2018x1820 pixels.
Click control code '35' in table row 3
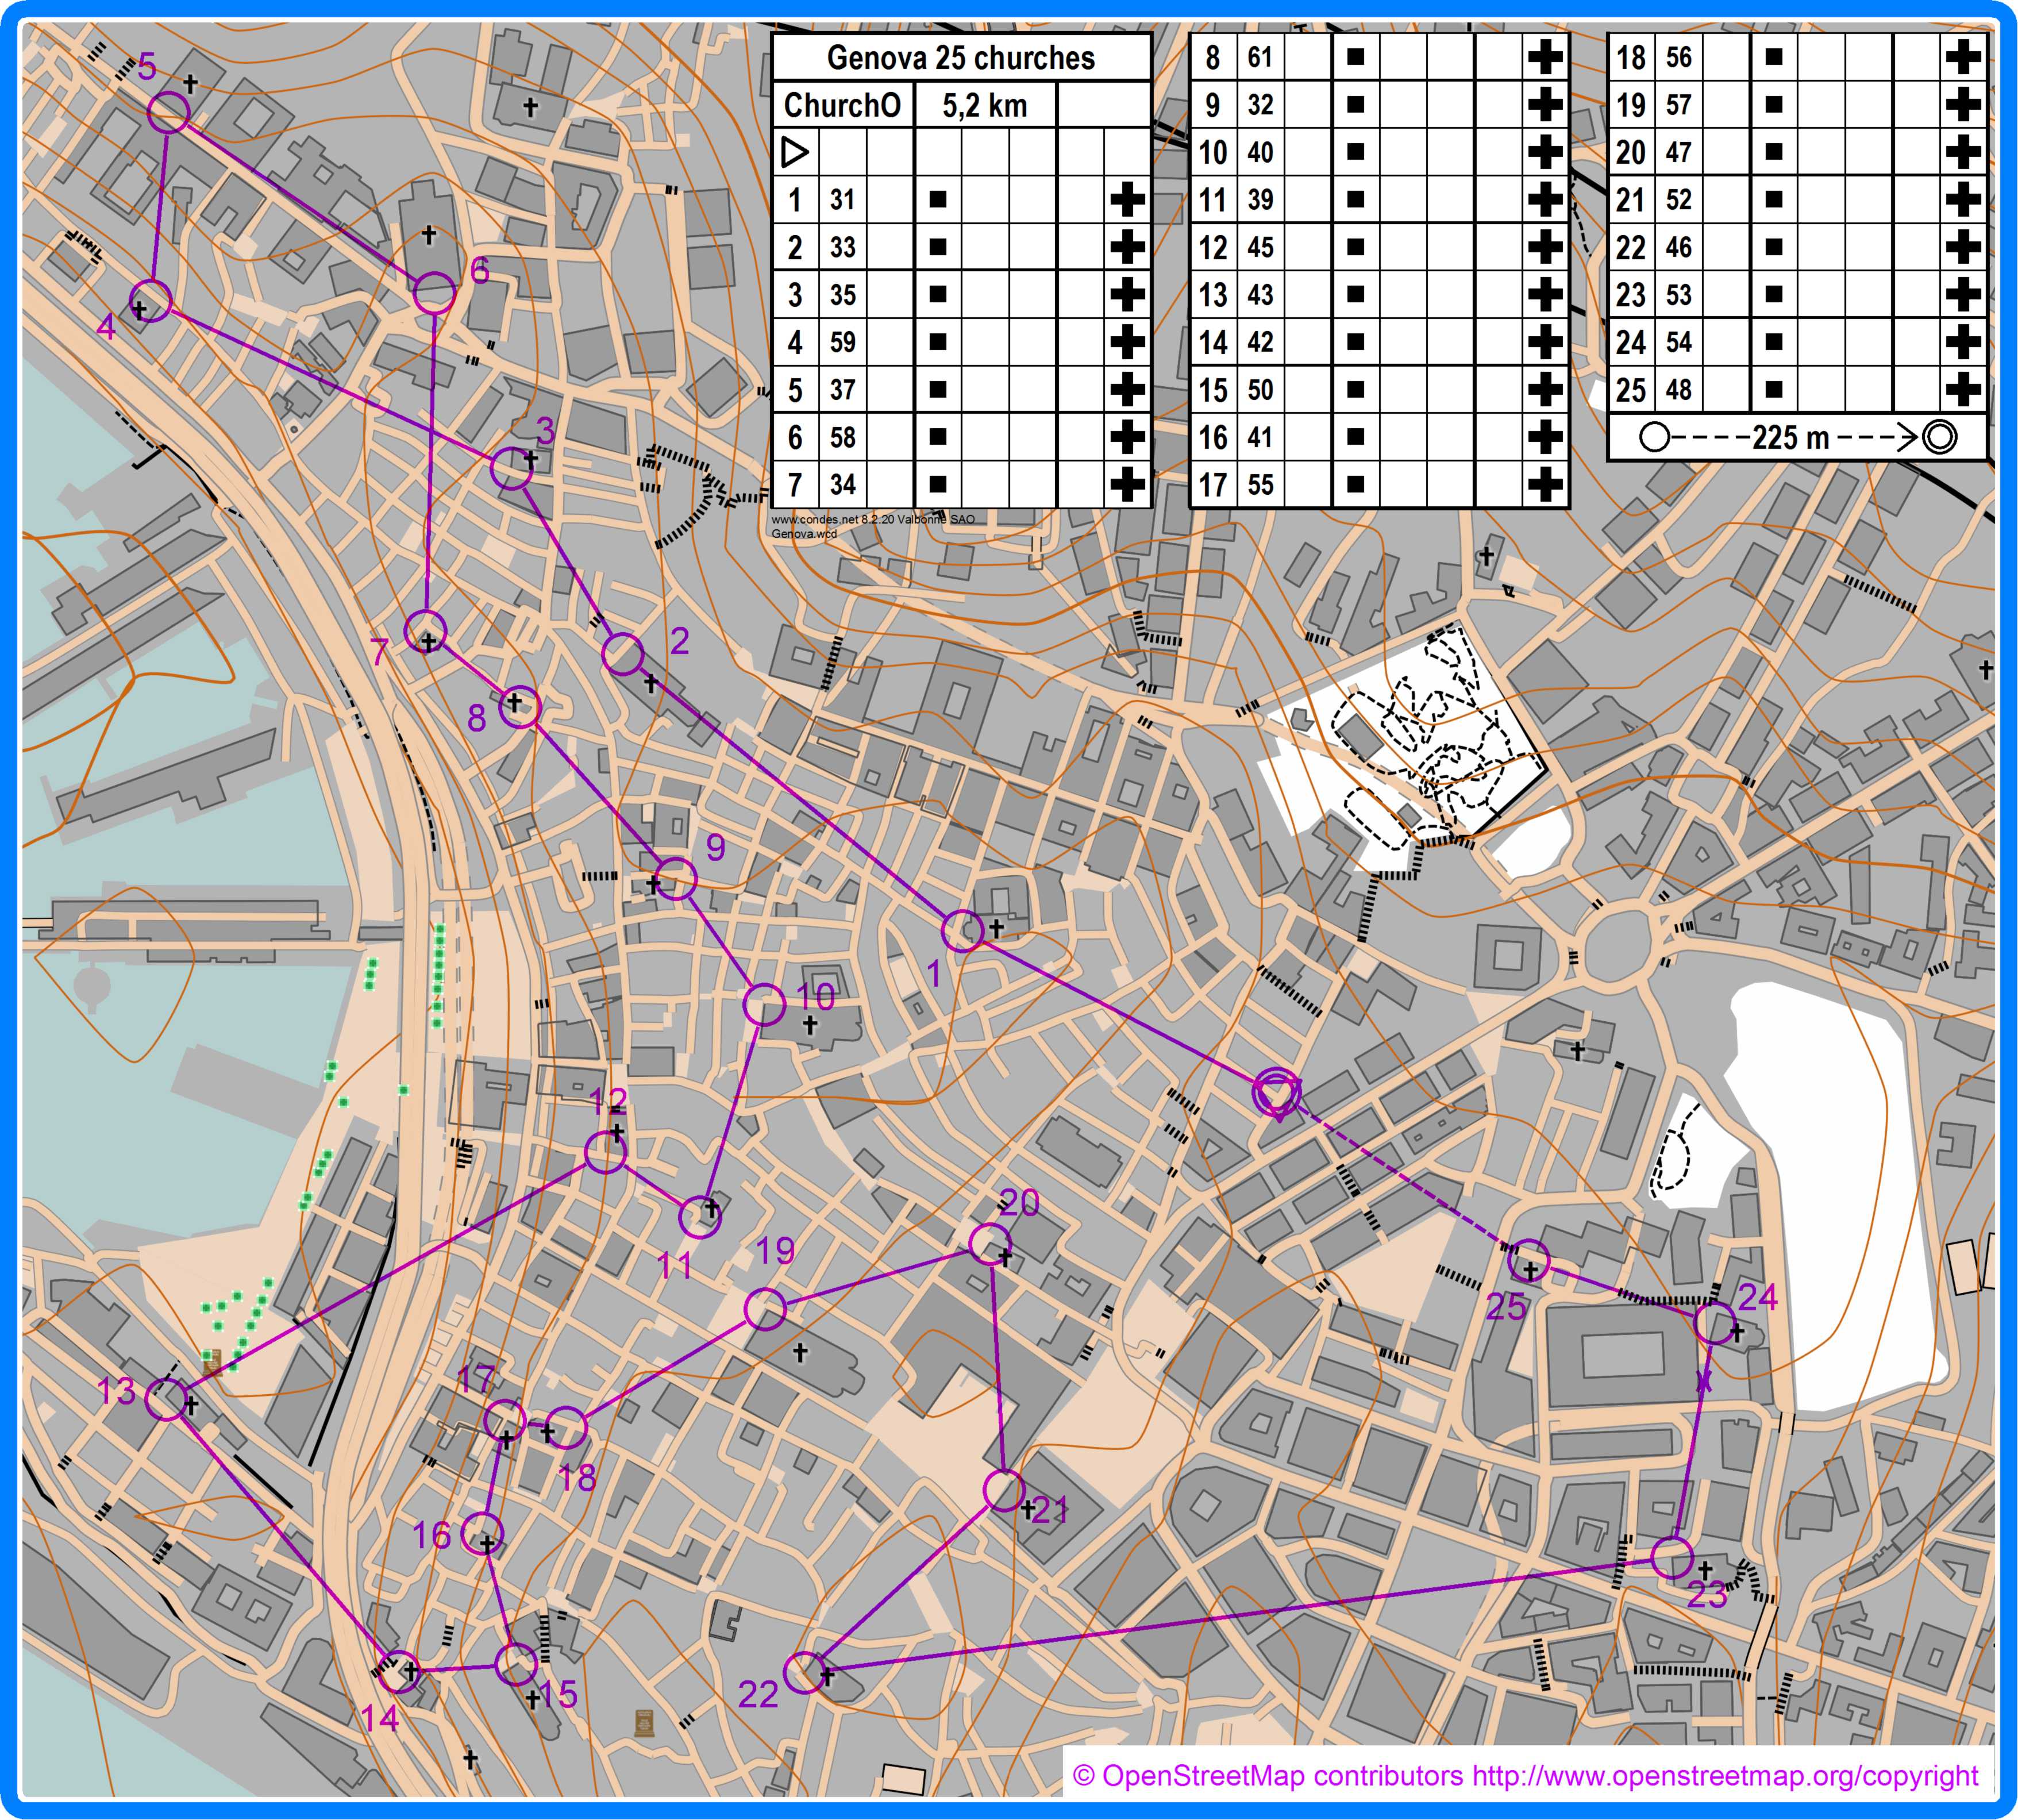[843, 295]
